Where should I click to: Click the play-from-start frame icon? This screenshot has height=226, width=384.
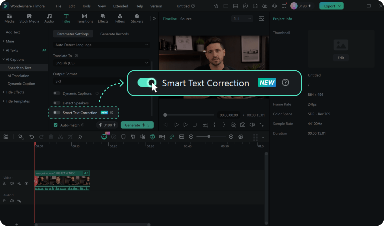[x=176, y=124]
